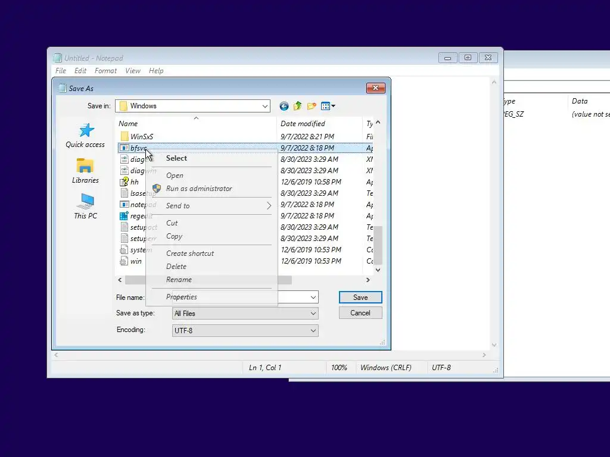The height and width of the screenshot is (457, 610).
Task: Choose Open from the context menu
Action: tap(211, 176)
